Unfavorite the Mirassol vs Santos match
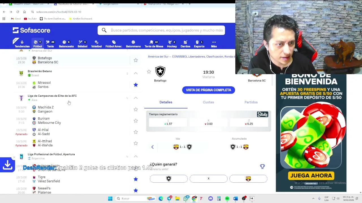This screenshot has height=203, width=362. [x=136, y=85]
